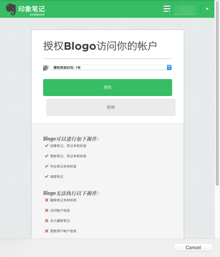Screen dimensions: 220x257
Task: Click the app icon beside the duration dropdown
Action: pyautogui.click(x=45, y=68)
